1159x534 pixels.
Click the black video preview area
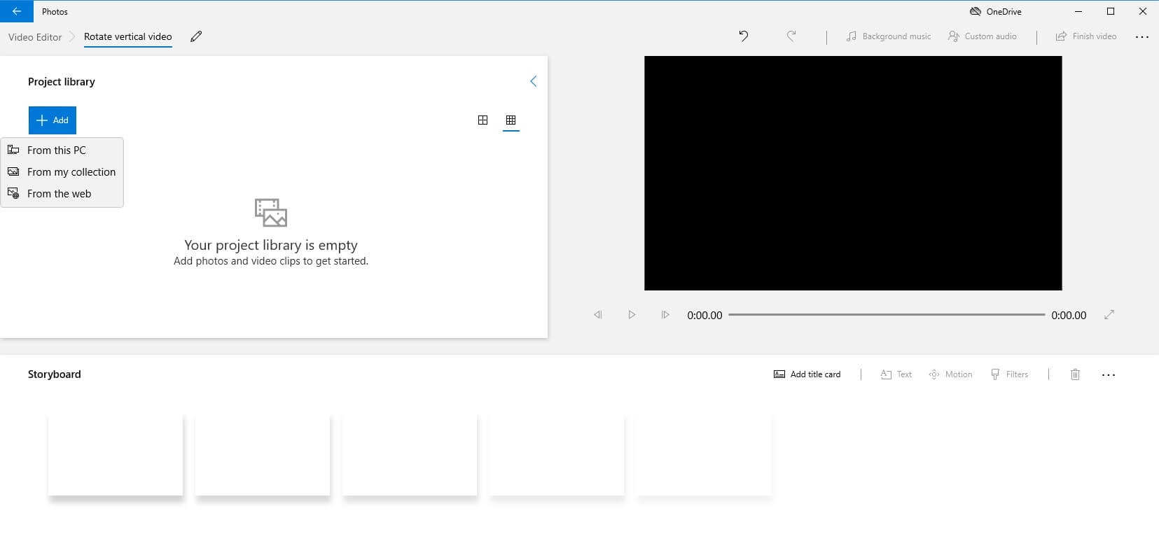(x=853, y=173)
